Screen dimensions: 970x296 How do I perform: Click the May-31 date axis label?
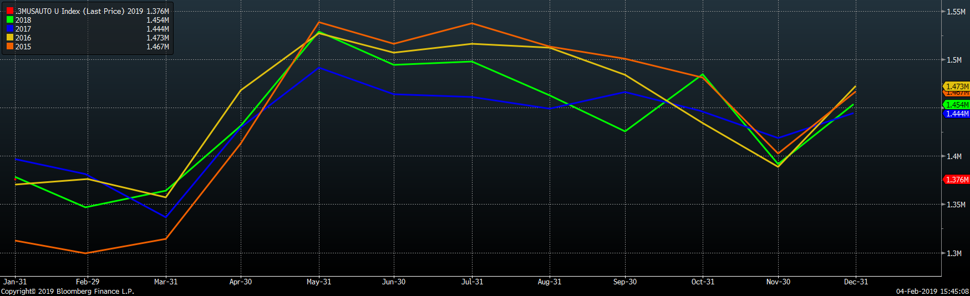point(319,282)
